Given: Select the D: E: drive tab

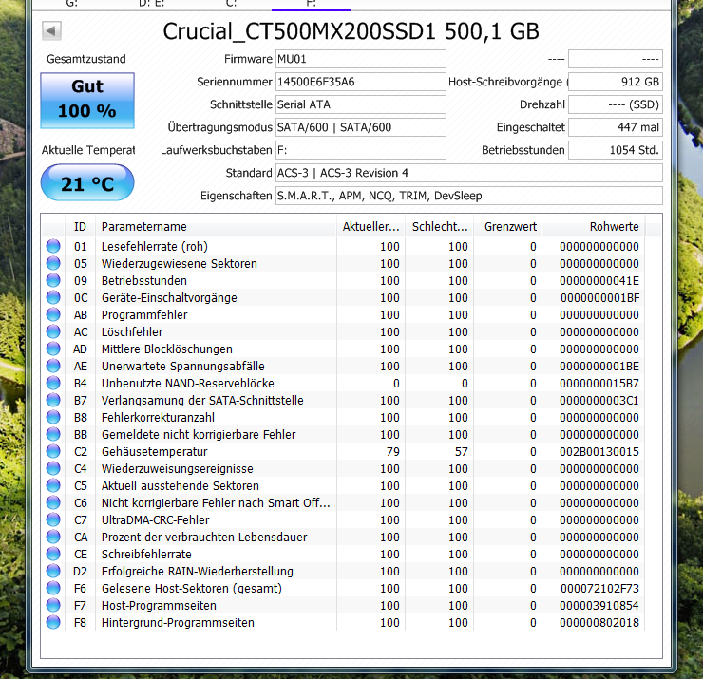Looking at the screenshot, I should pos(152,4).
